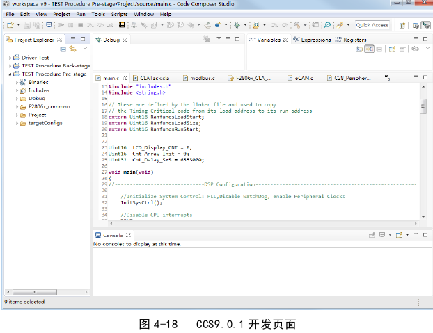Screen dimensions: 433x333
Task: Expand TEST Procedure Back-stage project
Action: [x=10, y=66]
